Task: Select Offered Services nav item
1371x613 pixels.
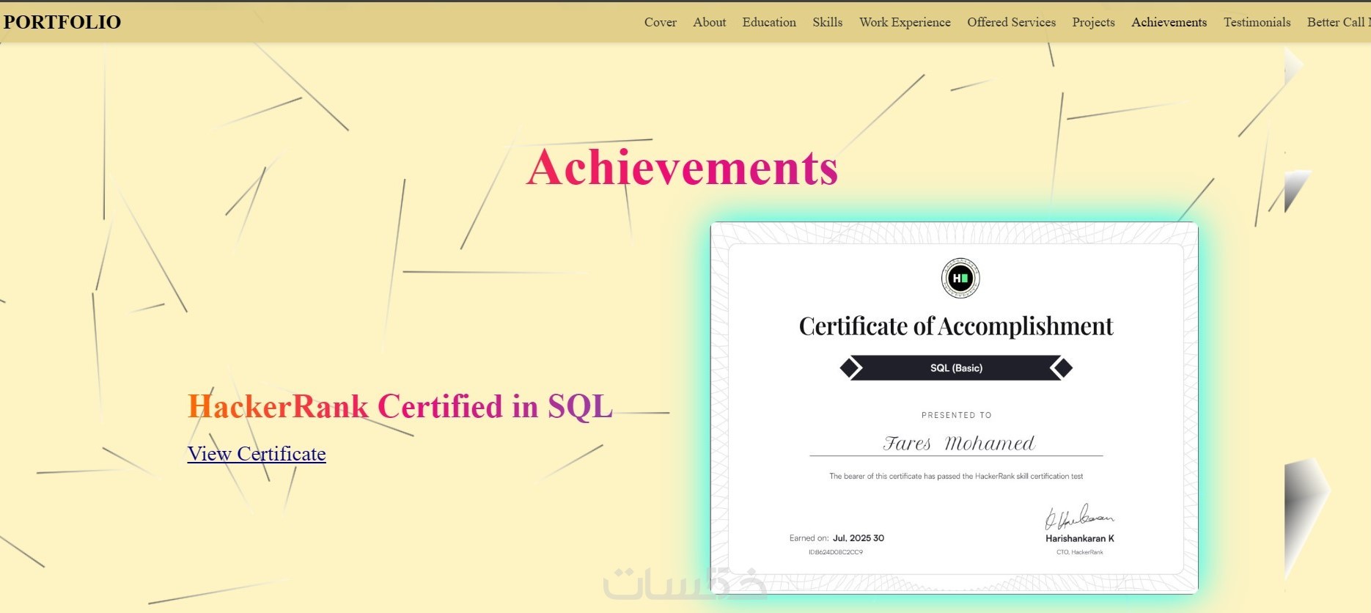Action: 1012,22
